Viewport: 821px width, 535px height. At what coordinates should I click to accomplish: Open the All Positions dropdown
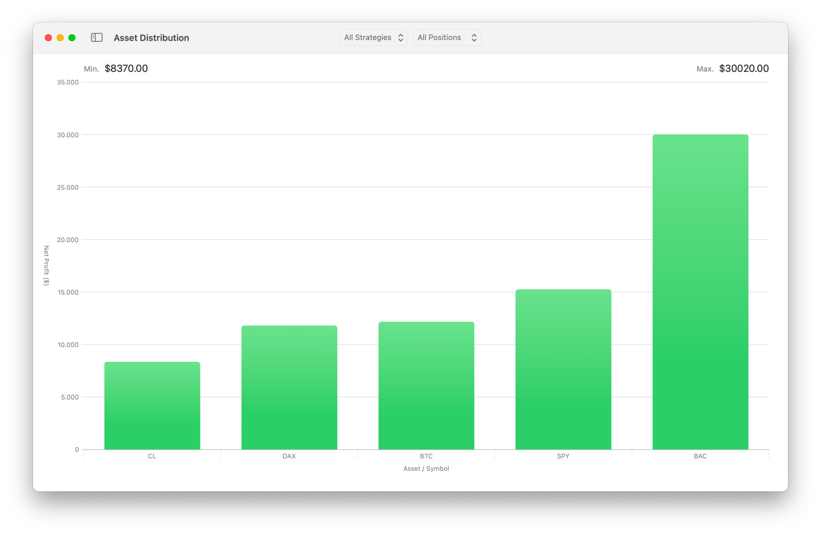447,38
